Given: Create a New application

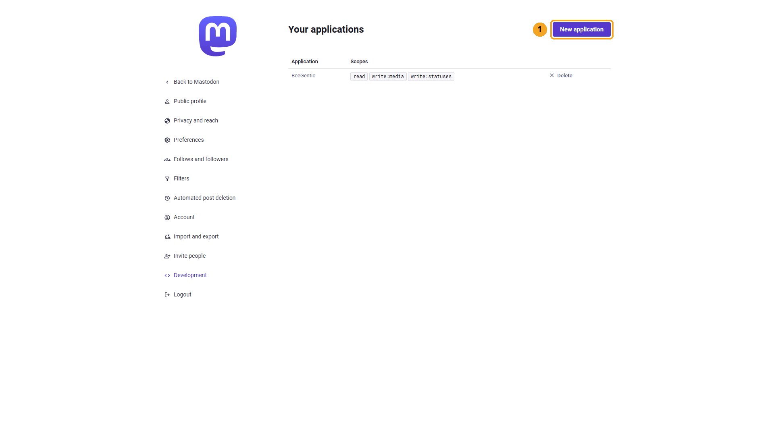Looking at the screenshot, I should coord(582,29).
